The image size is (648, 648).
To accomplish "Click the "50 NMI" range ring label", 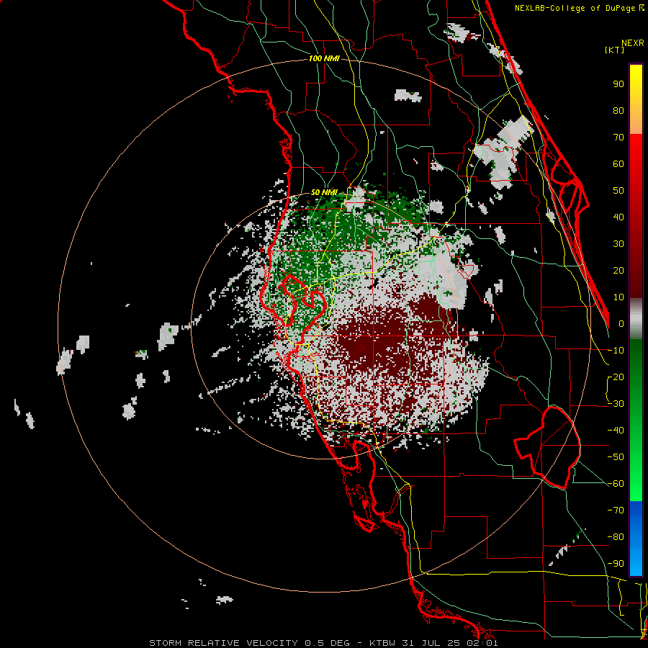I will pos(323,192).
